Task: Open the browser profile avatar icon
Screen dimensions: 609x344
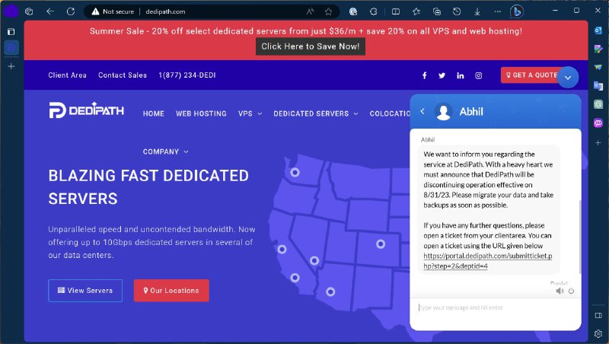Action: pos(11,11)
